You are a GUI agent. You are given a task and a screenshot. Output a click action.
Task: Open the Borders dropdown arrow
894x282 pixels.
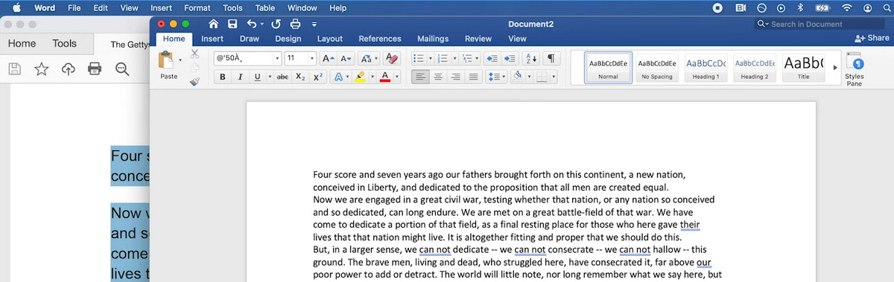pos(553,77)
